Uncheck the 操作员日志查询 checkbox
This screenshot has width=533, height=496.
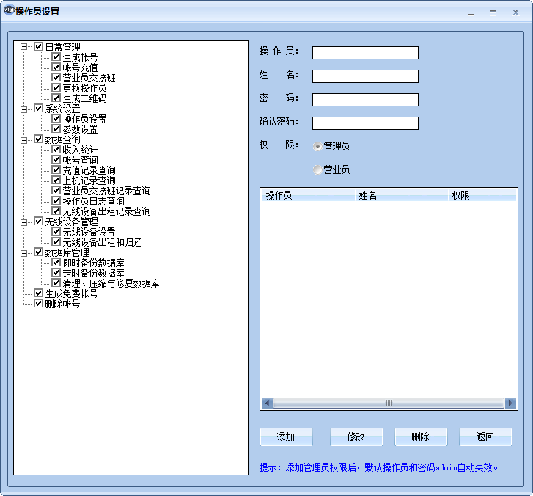click(x=56, y=201)
